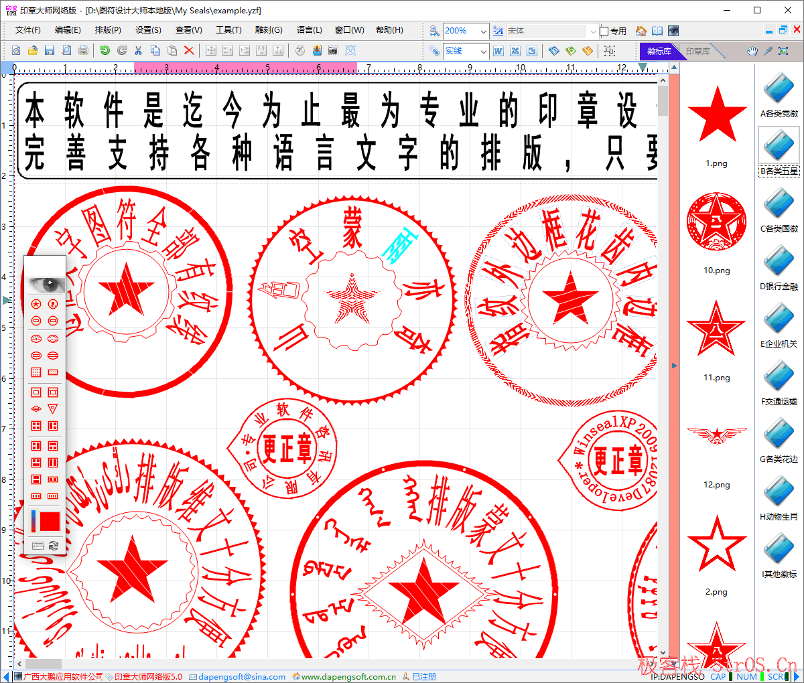
Task: Insert four-square grid seal template
Action: pos(36,425)
